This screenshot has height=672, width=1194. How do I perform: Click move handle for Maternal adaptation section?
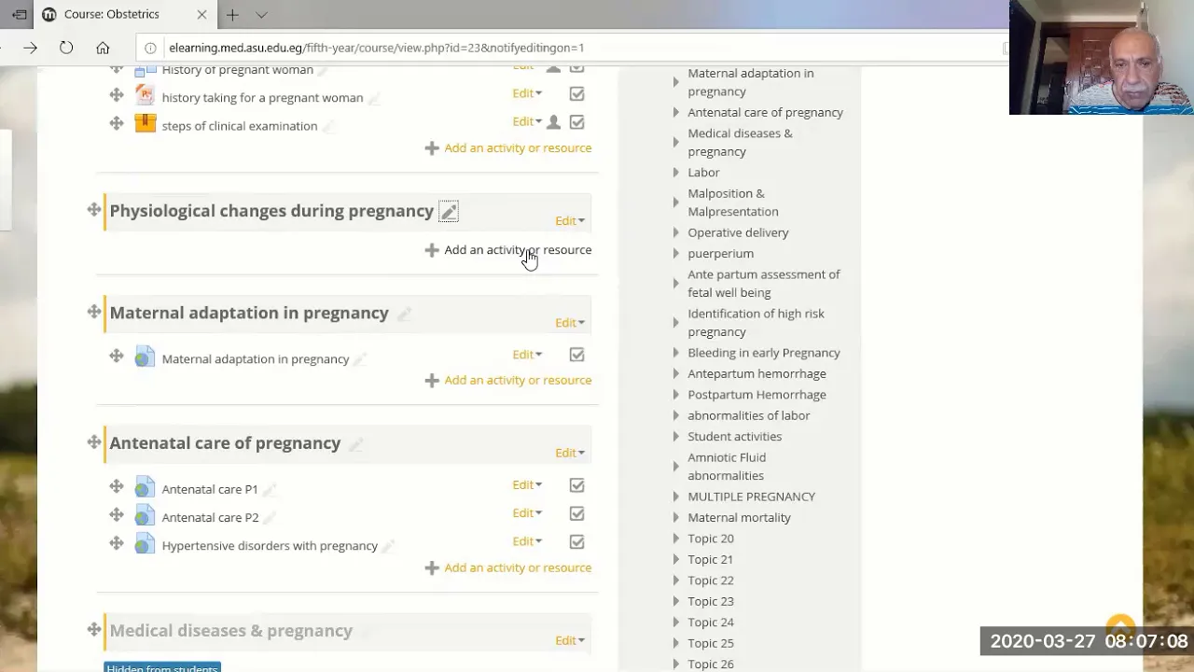(x=94, y=312)
